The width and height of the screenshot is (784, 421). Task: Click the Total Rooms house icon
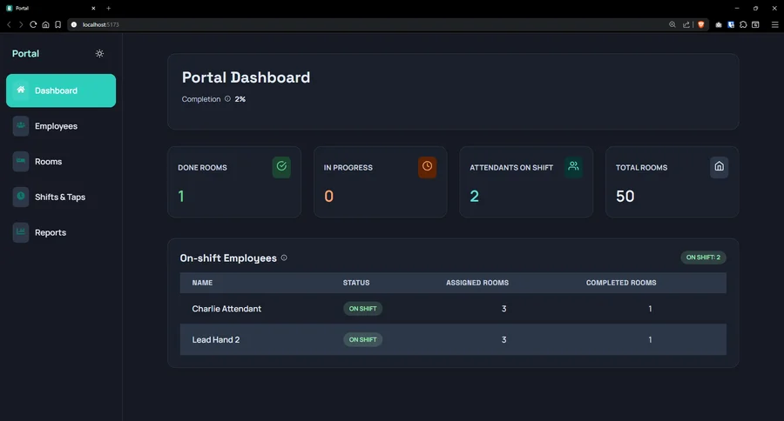coord(719,166)
